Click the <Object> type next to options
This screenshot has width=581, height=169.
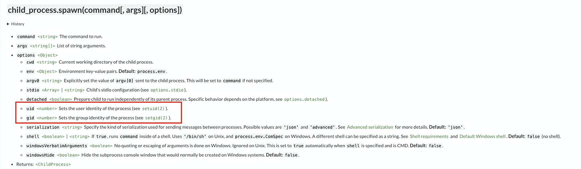pos(48,55)
